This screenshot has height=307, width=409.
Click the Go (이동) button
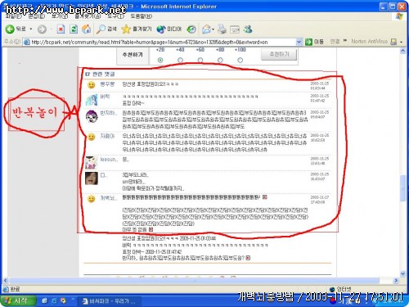[x=314, y=42]
